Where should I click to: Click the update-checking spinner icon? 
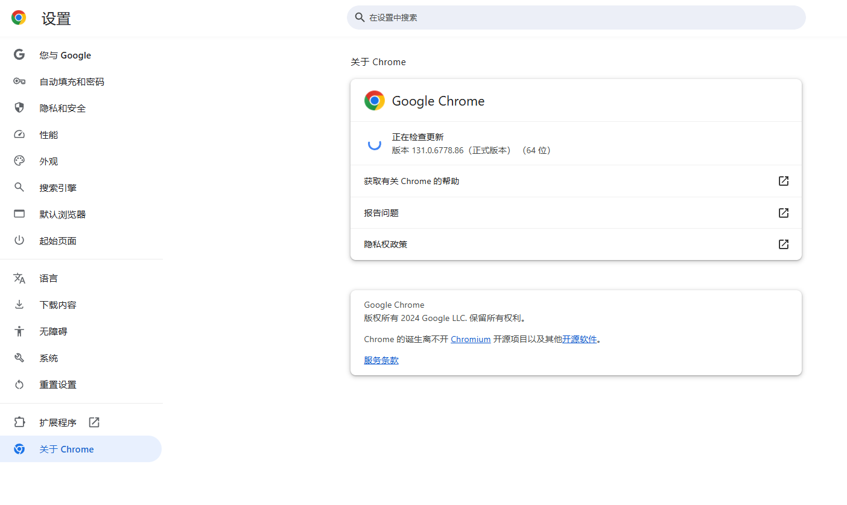(x=375, y=144)
